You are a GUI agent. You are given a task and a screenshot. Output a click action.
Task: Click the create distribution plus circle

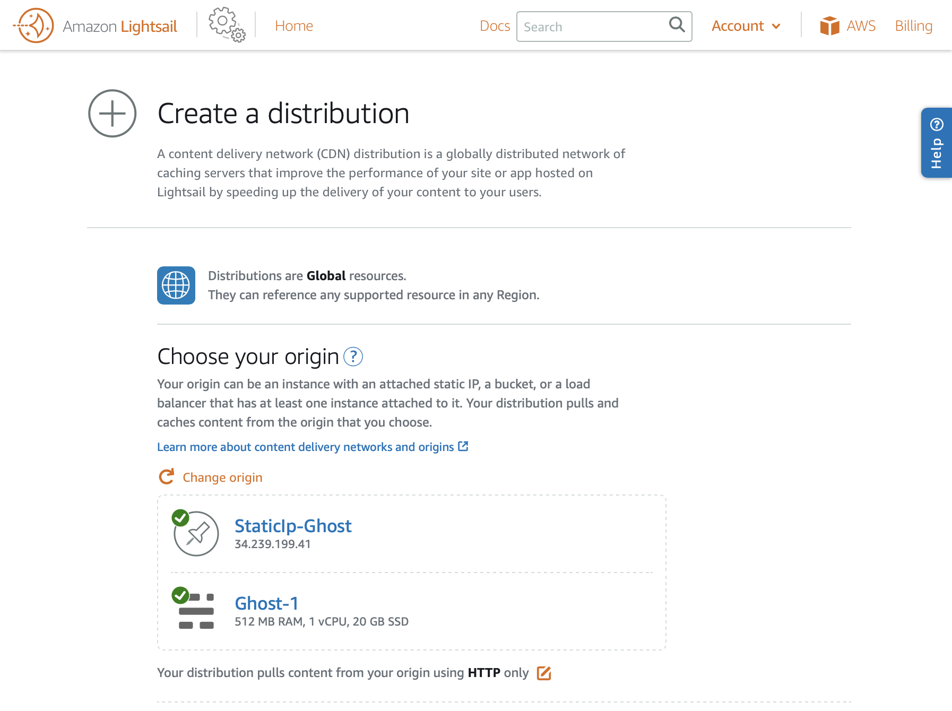pos(111,114)
